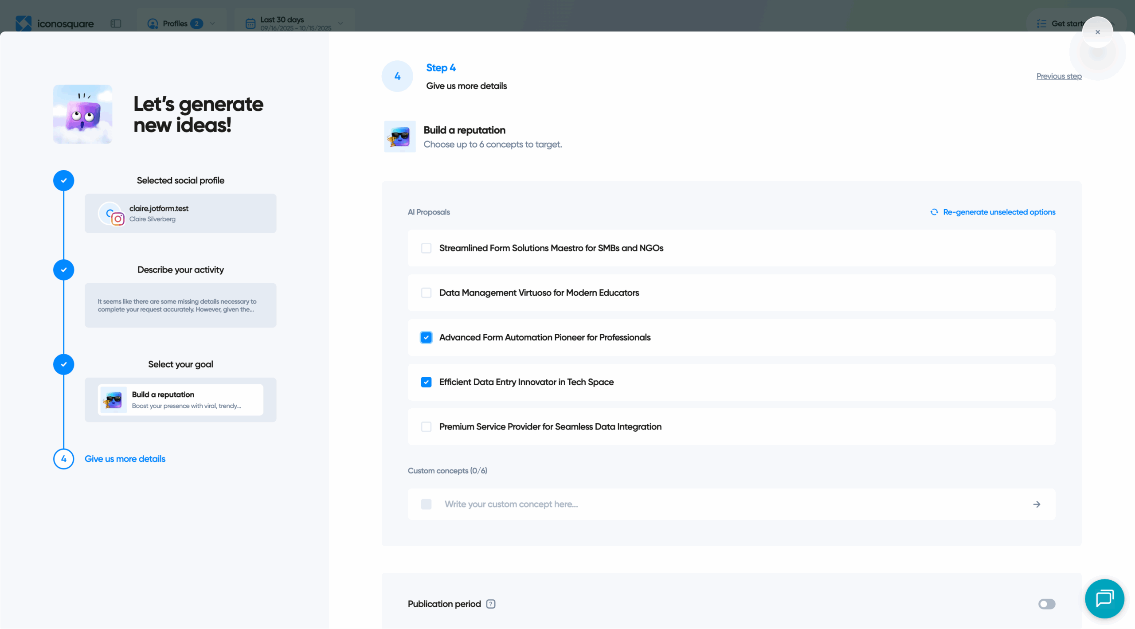Check Streamlined Form Solutions Maestro for SMBs
Viewport: 1135px width, 629px height.
(426, 248)
